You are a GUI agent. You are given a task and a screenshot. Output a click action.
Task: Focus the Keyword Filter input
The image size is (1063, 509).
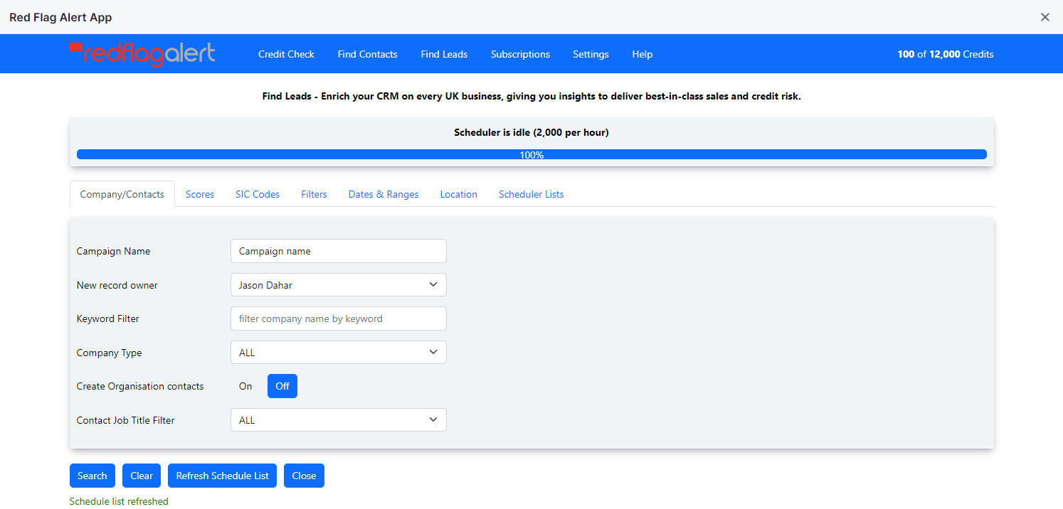[339, 318]
